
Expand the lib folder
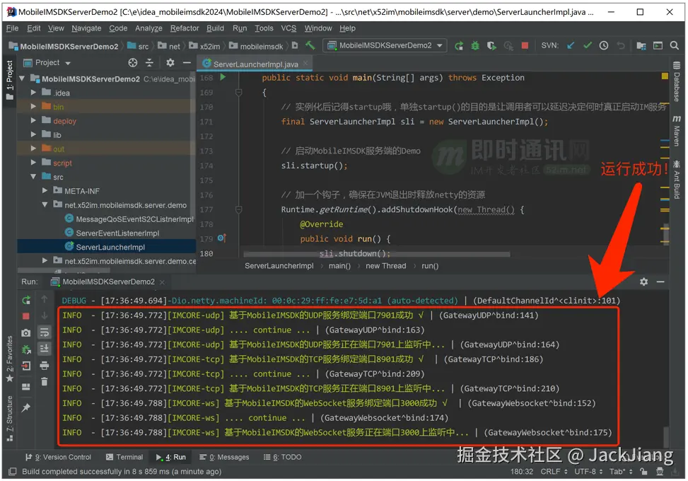33,134
